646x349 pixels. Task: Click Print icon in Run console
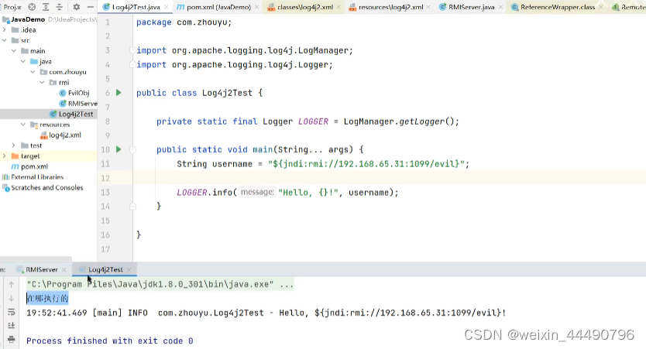click(11, 339)
